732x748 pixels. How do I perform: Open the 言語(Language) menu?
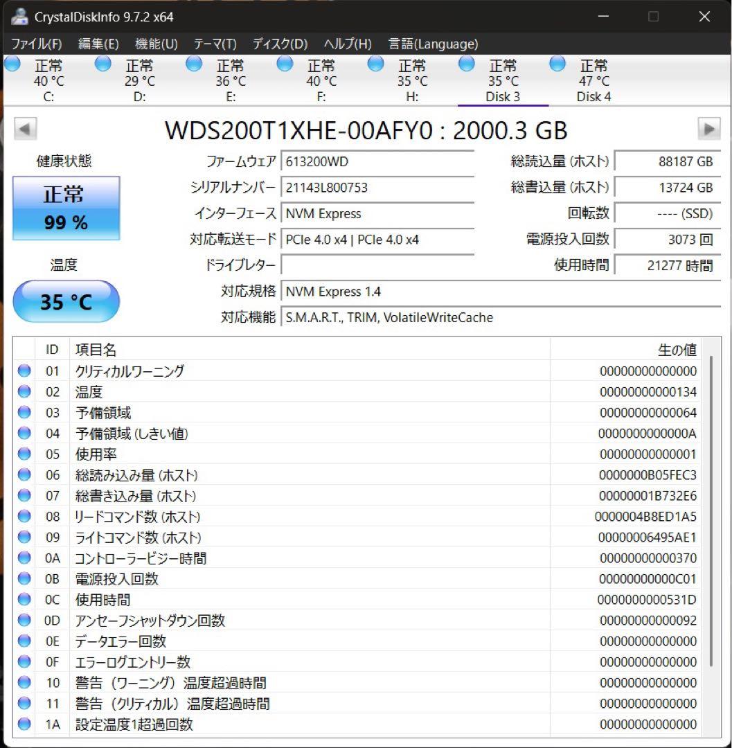coord(433,44)
